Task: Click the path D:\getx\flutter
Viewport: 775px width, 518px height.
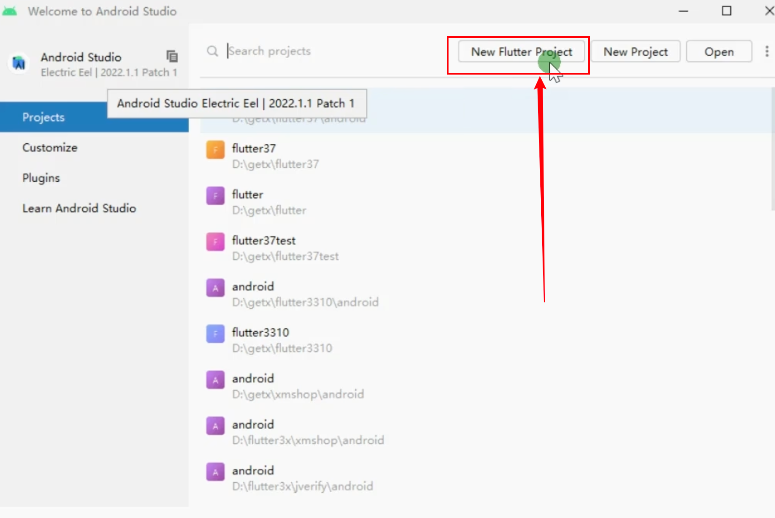Action: (269, 210)
